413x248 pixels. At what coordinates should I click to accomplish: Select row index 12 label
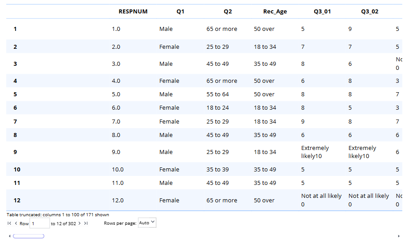(17, 201)
